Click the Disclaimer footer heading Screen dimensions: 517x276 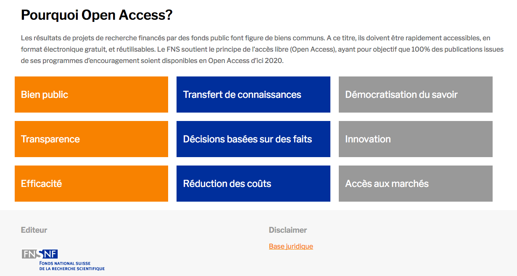click(288, 230)
